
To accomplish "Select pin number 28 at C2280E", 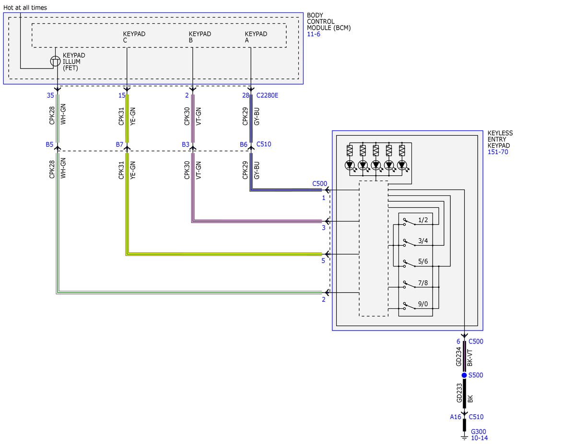I will (x=246, y=95).
